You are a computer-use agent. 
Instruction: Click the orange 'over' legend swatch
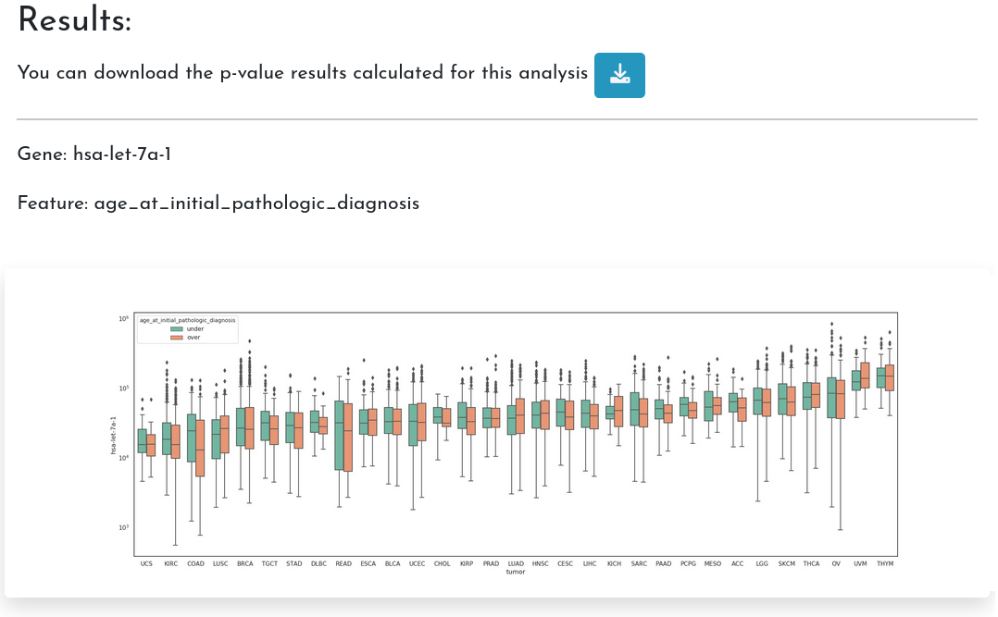(x=177, y=338)
